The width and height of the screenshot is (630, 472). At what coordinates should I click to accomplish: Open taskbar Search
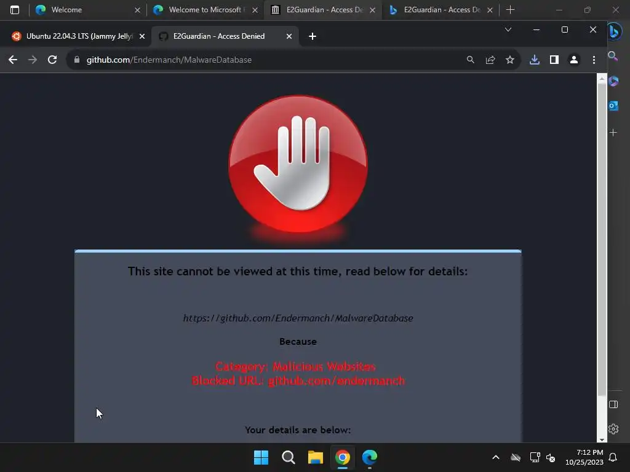(288, 457)
